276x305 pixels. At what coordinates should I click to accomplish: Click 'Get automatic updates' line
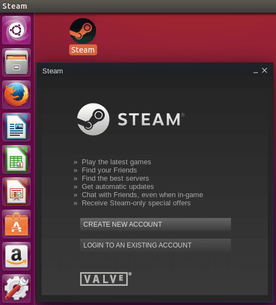point(118,187)
